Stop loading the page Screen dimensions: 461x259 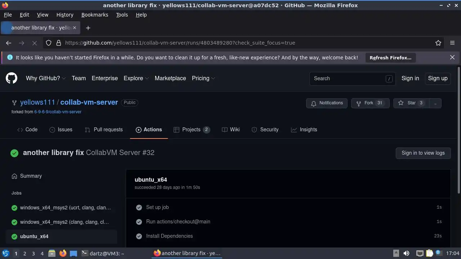(x=35, y=43)
